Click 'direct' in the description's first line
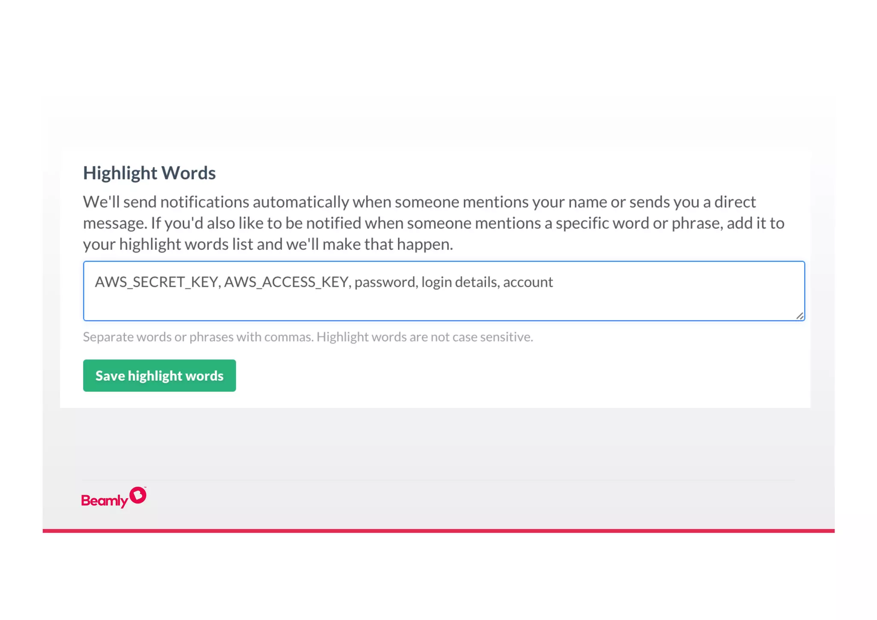Image resolution: width=877 pixels, height=620 pixels. coord(735,202)
